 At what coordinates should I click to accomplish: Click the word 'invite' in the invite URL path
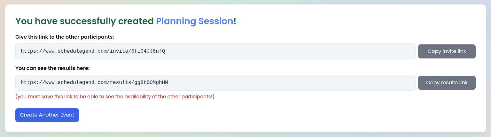point(119,51)
